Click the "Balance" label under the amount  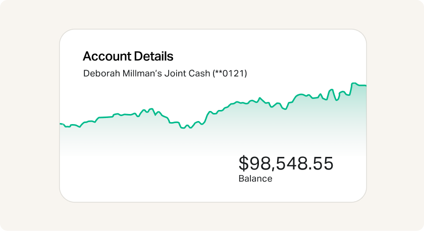click(255, 179)
